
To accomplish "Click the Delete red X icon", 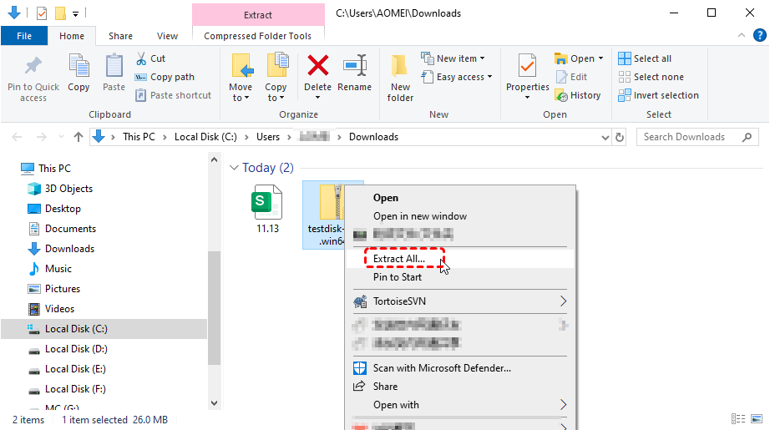I will click(317, 66).
